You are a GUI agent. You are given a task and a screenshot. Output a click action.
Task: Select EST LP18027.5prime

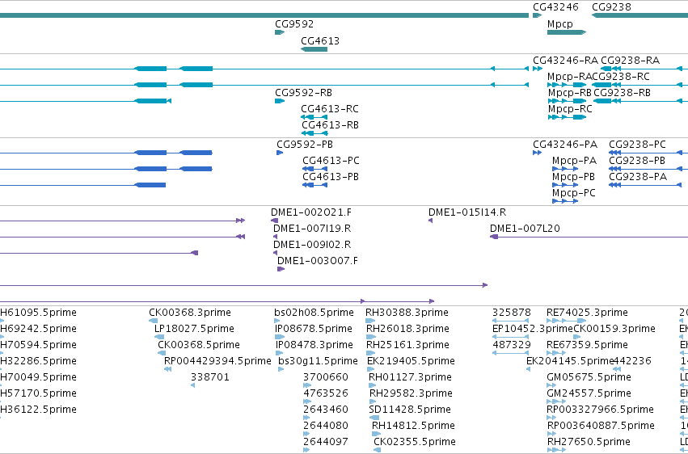tap(194, 329)
